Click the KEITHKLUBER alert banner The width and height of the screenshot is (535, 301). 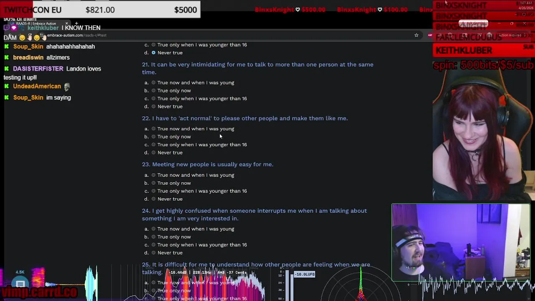[x=484, y=50]
